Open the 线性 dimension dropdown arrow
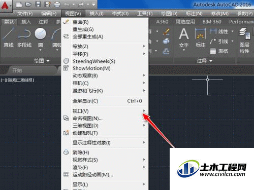The height and width of the screenshot is (190, 254). (233, 31)
